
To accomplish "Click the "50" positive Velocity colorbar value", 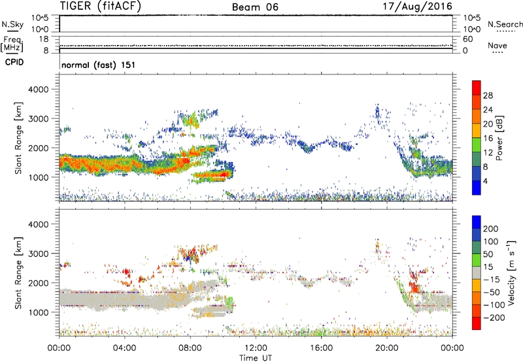I will [x=488, y=254].
